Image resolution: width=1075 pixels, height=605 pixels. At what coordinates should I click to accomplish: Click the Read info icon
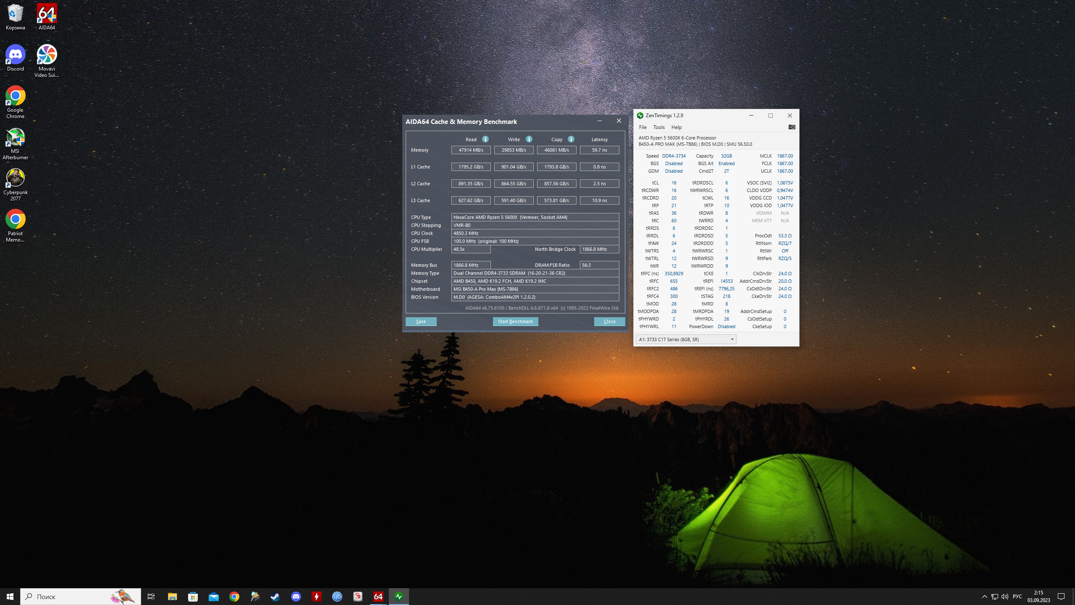point(485,139)
